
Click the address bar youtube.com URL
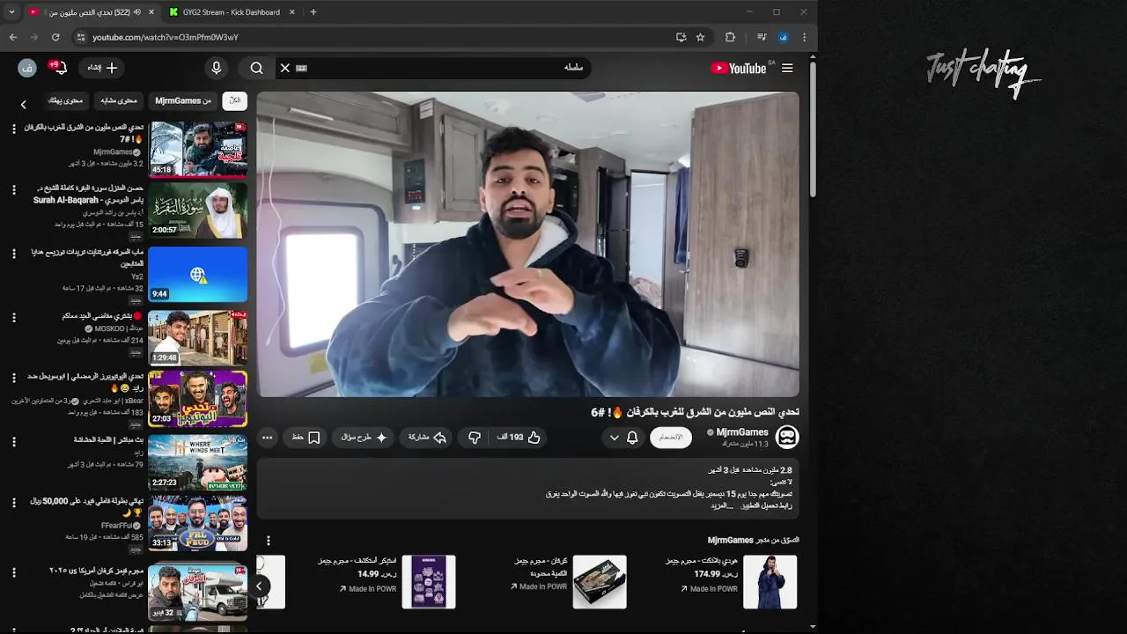point(166,37)
